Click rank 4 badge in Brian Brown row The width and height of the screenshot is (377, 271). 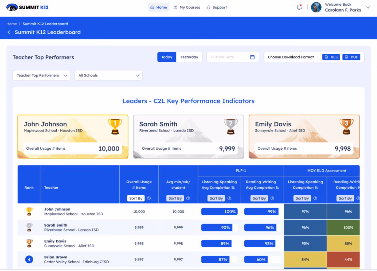[29, 260]
